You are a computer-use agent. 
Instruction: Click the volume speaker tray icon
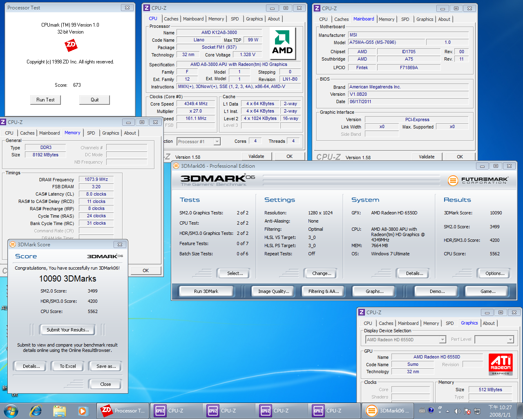457,411
